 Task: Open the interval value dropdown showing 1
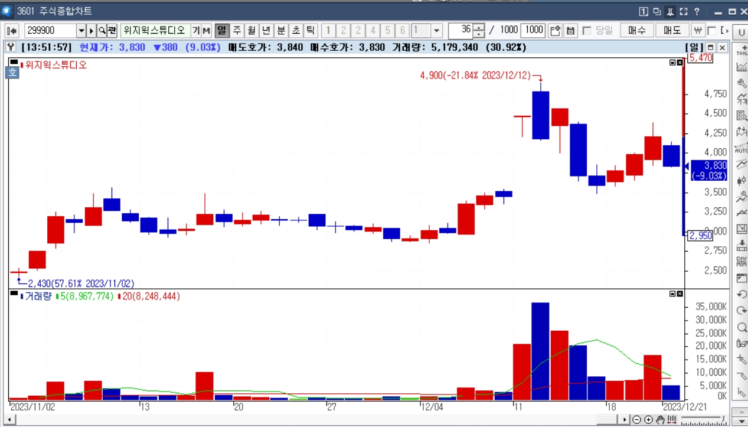[436, 31]
